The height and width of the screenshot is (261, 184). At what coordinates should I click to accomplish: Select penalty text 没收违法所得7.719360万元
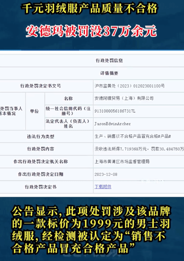coord(121,149)
